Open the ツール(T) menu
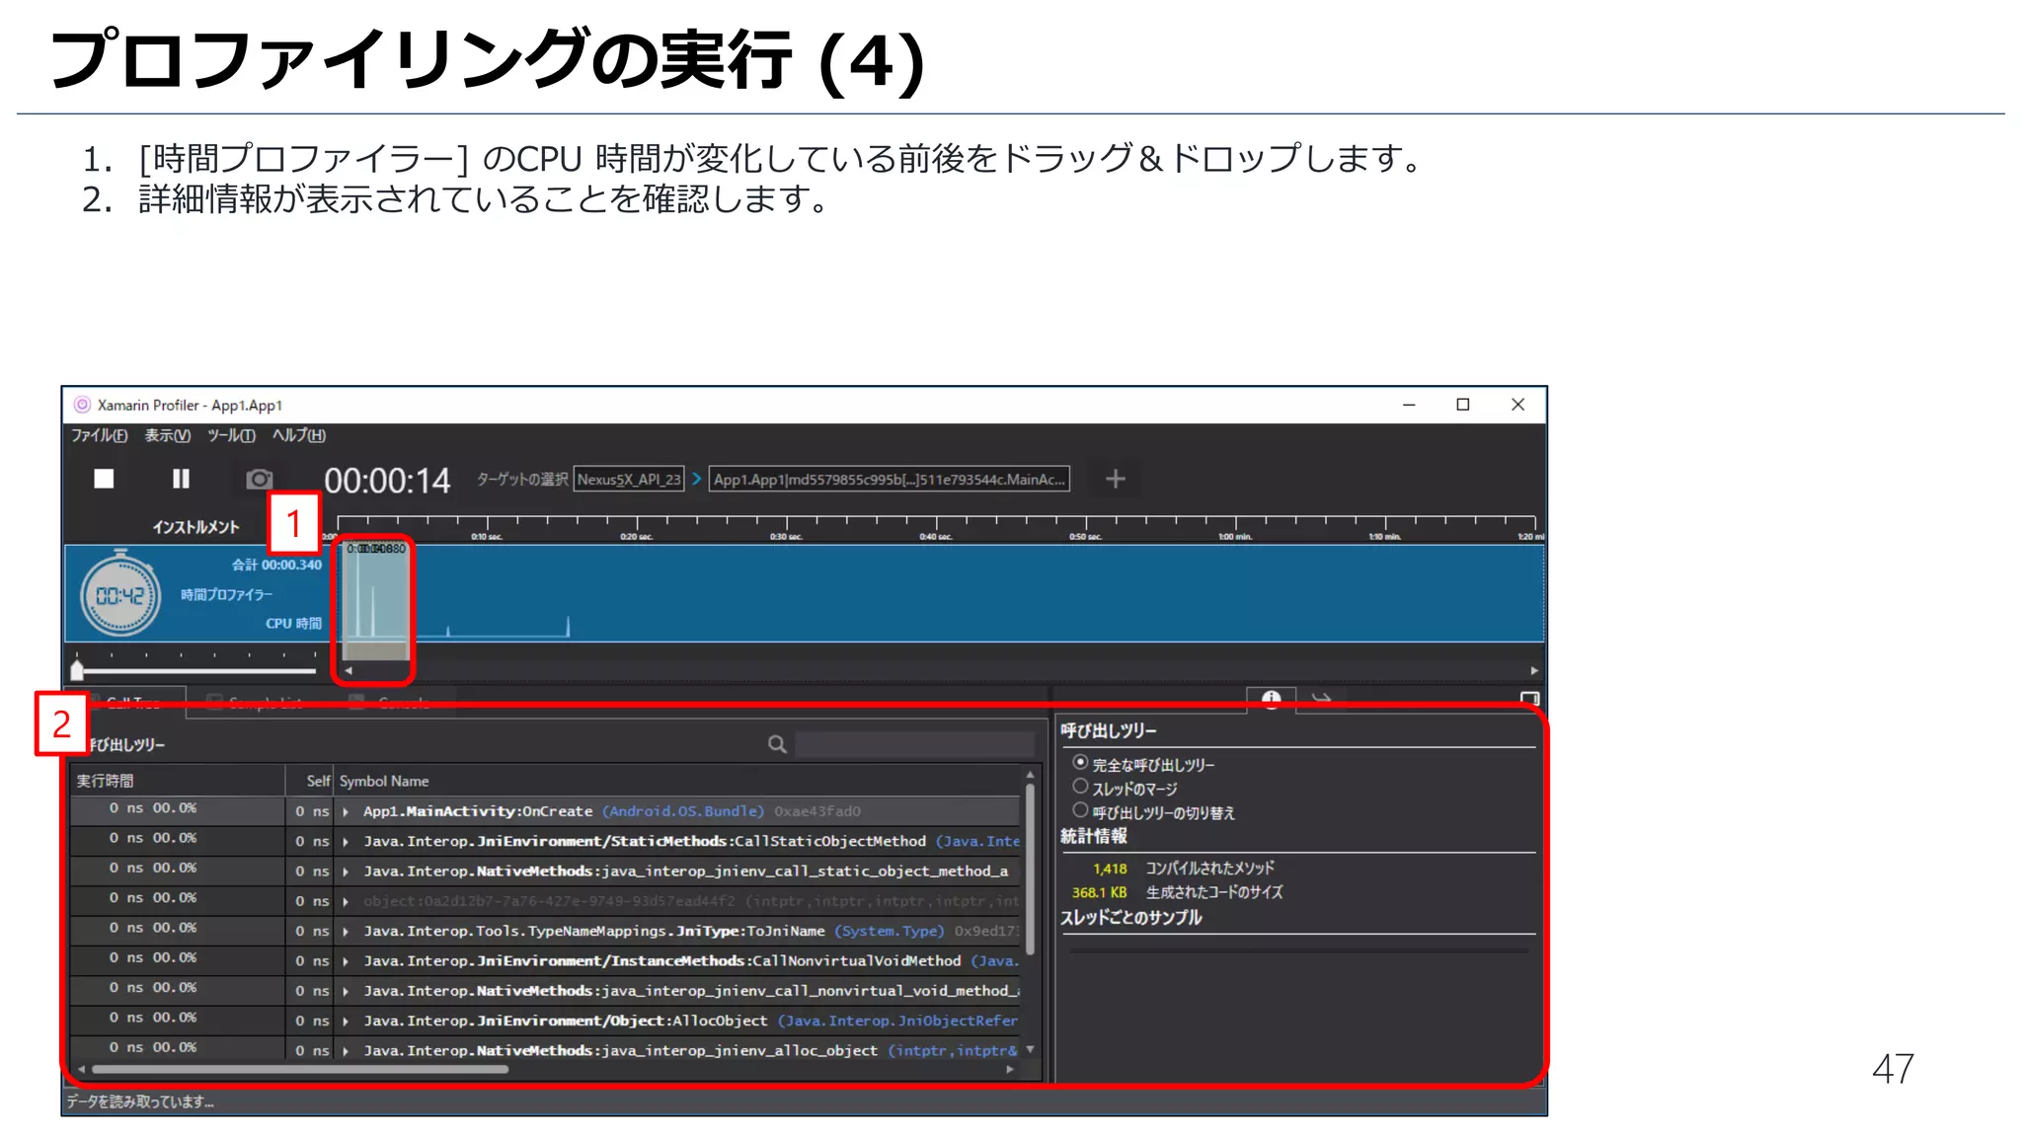This screenshot has width=2022, height=1137. tap(231, 435)
